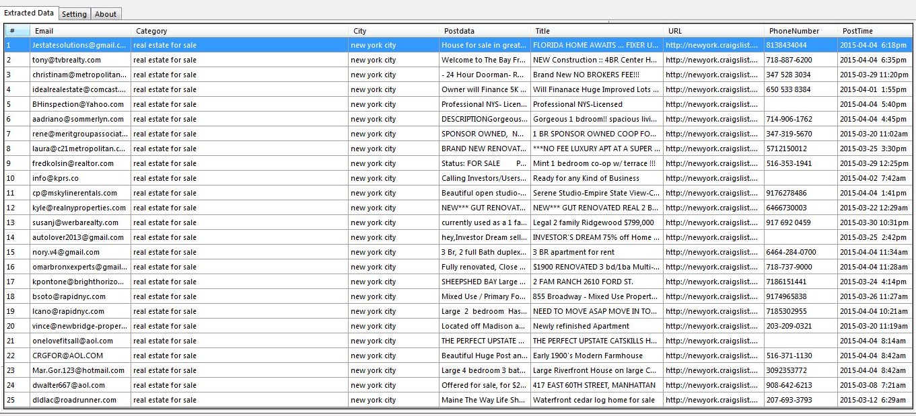Select email rene@meritgroupassociat...
This screenshot has width=916, height=416.
[79, 134]
